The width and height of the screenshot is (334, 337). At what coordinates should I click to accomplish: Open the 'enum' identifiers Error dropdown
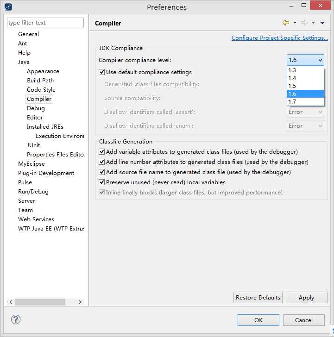305,126
